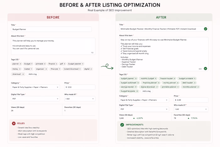This screenshot has width=220, height=147.
Task: Open Before Category dropdown
Action: pyautogui.click(x=35, y=87)
